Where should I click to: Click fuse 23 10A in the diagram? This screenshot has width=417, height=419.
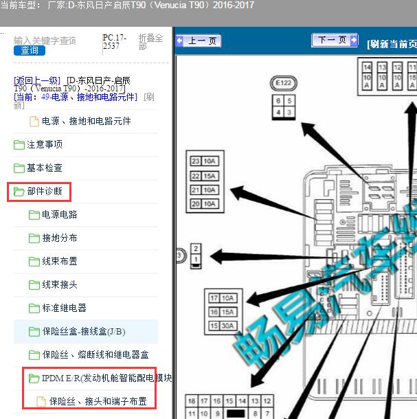(x=205, y=161)
